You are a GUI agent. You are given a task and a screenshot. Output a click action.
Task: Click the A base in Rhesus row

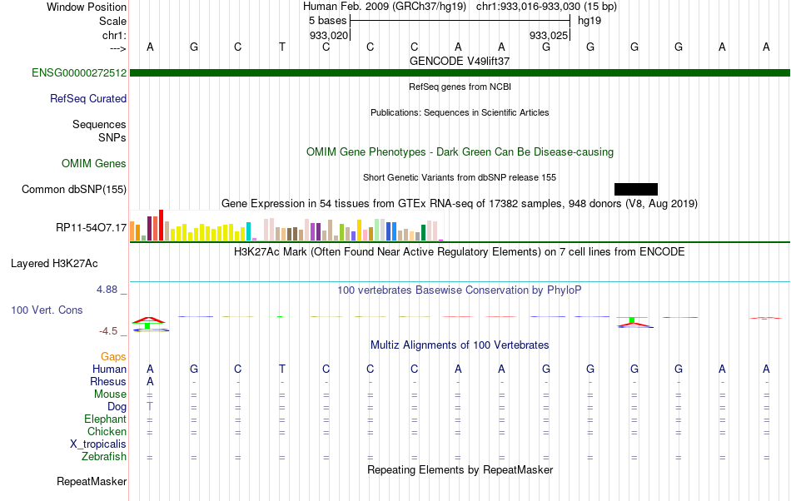[150, 381]
